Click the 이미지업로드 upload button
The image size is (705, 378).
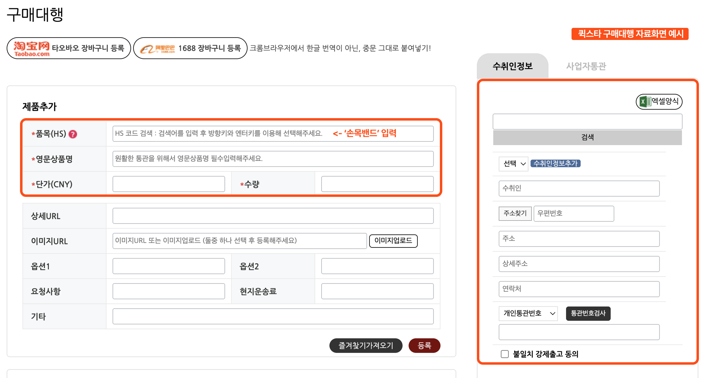393,241
